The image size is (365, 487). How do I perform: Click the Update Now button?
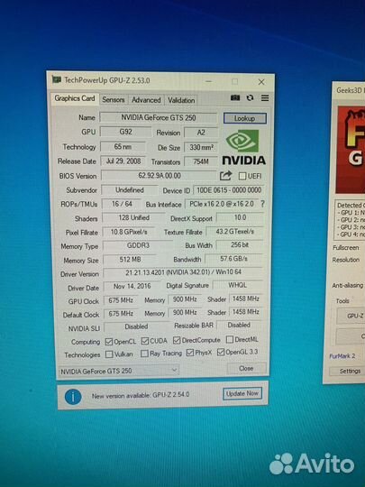[x=242, y=393]
